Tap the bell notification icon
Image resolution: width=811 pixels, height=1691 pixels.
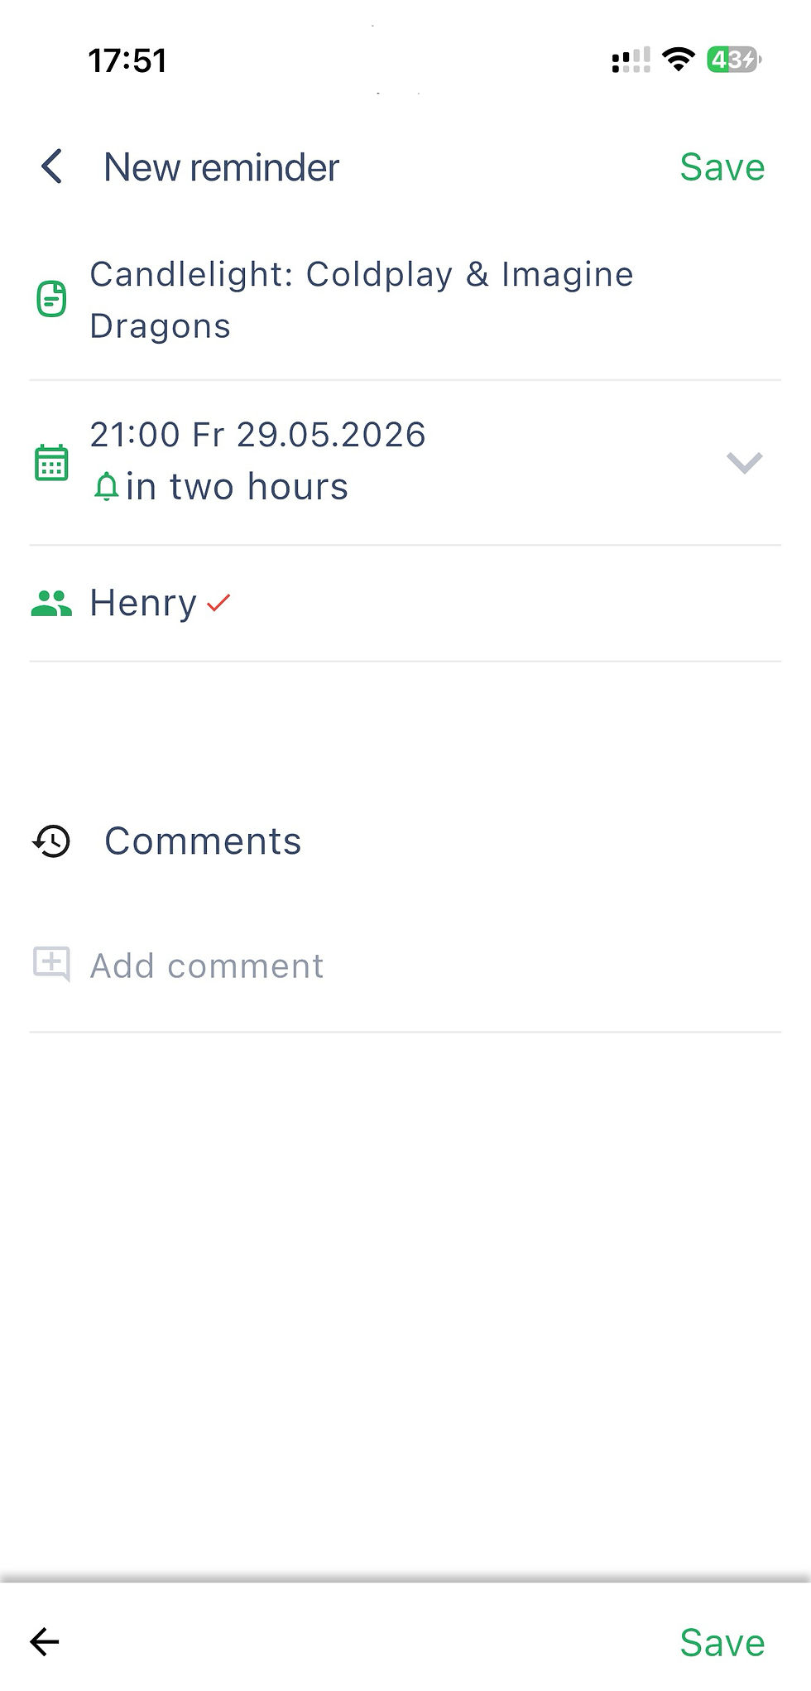(x=106, y=486)
